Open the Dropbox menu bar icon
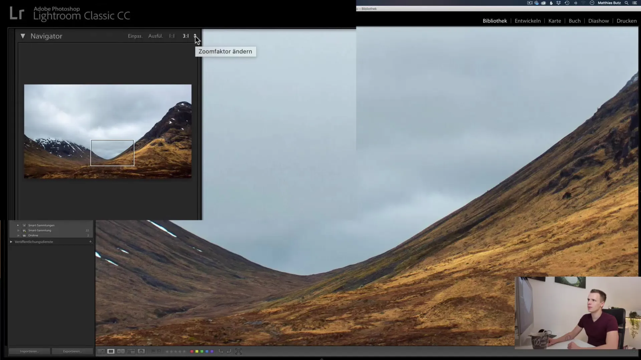This screenshot has height=360, width=641. [x=559, y=3]
